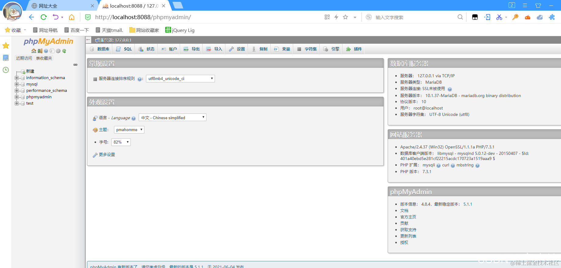Screen dimensions: 561x268
Task: Open the 引擎 tab
Action: pyautogui.click(x=331, y=49)
